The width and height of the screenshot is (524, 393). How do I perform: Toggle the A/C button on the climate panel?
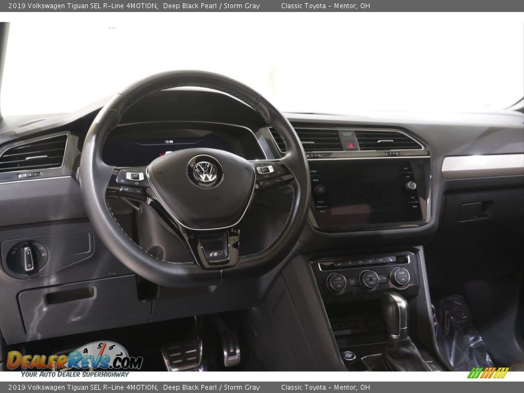[x=402, y=280]
